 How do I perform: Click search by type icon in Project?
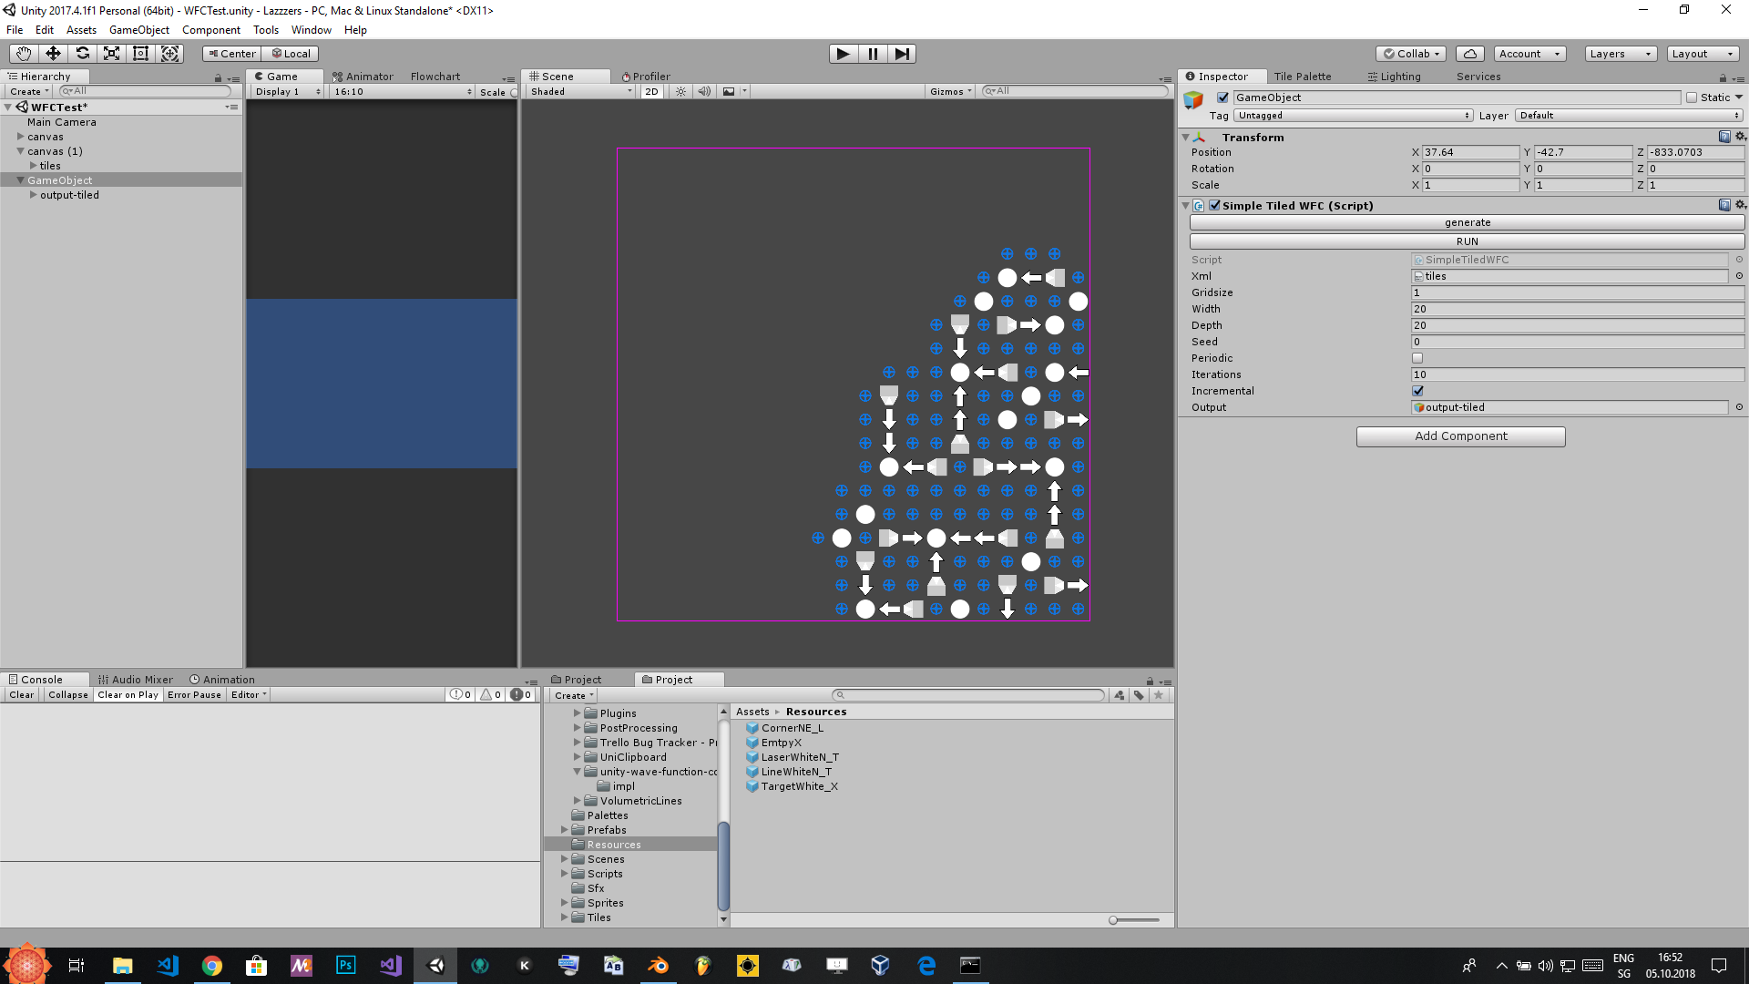tap(1120, 695)
